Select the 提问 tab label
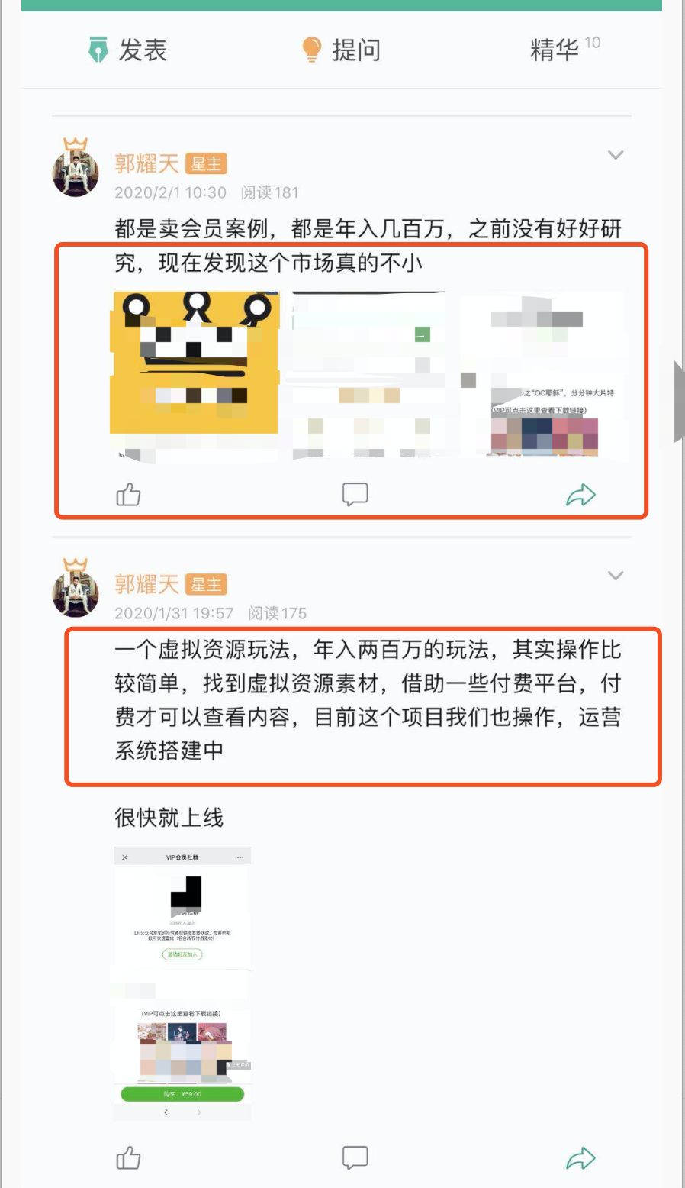This screenshot has width=685, height=1188. [356, 50]
